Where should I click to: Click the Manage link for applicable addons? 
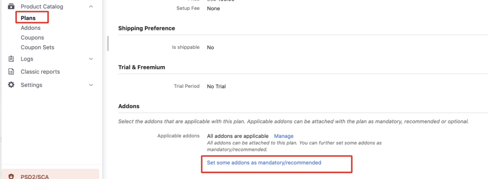click(284, 136)
